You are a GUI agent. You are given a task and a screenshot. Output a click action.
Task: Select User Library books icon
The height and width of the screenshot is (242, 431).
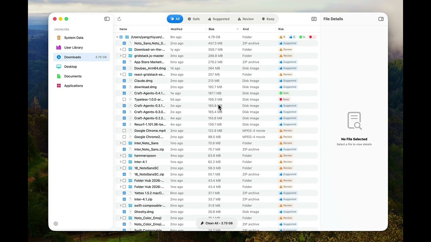(59, 47)
